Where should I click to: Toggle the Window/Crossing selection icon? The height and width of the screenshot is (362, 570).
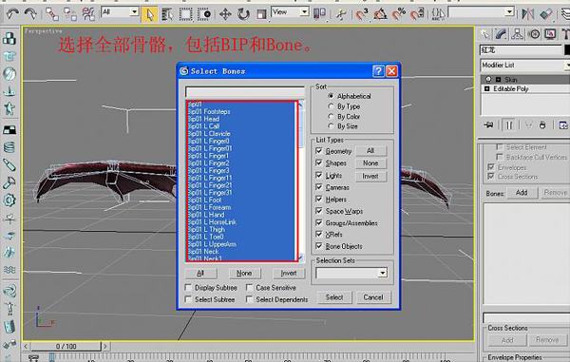[x=204, y=14]
